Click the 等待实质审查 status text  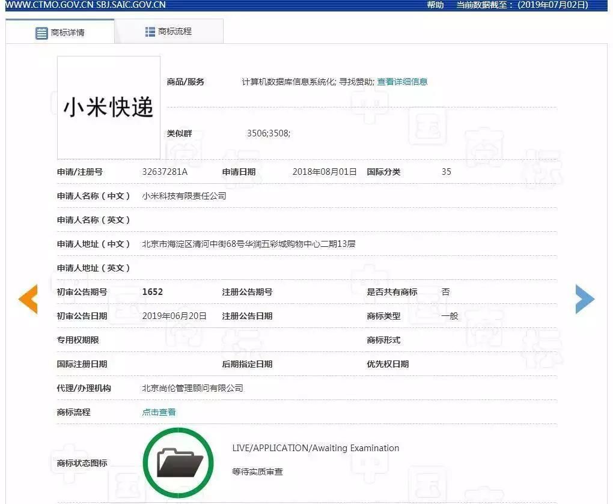[257, 472]
